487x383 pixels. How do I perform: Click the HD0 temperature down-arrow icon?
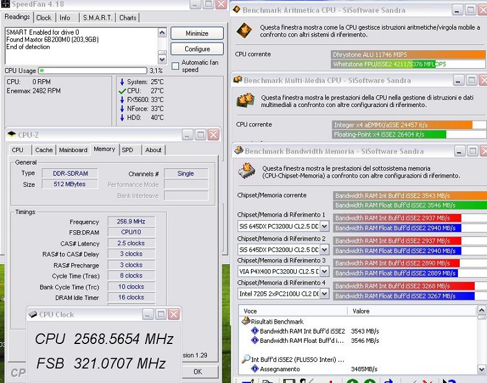tap(122, 118)
